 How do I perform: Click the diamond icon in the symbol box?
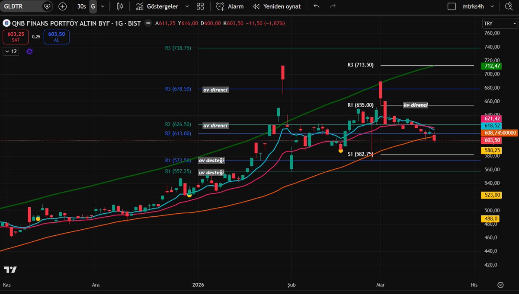47,6
